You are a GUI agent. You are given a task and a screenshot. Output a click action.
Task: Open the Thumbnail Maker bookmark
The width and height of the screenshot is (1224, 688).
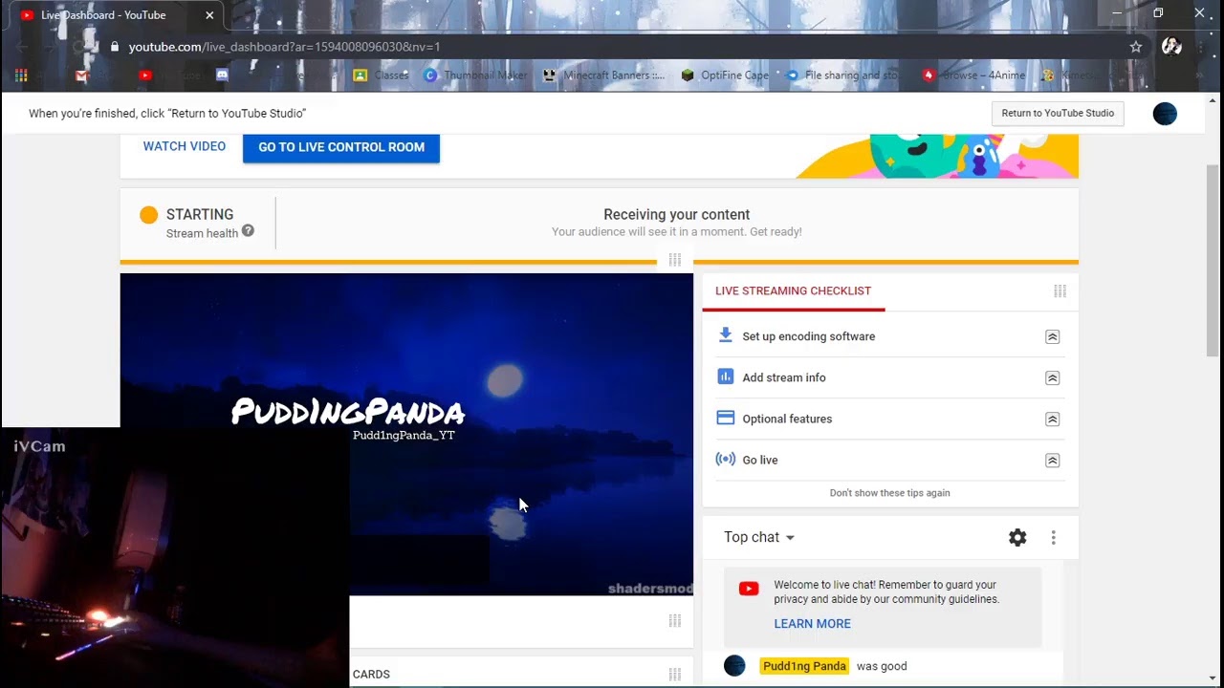[x=476, y=75]
